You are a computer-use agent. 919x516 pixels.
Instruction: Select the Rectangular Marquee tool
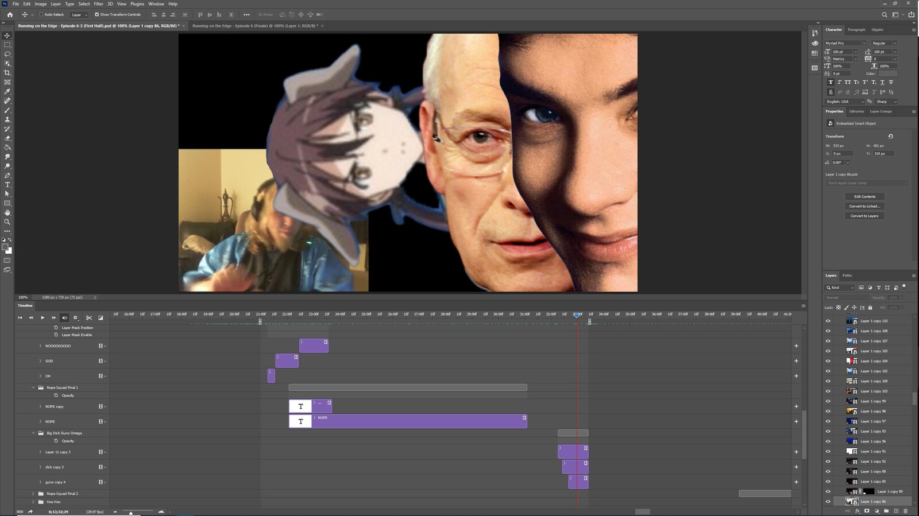point(7,45)
